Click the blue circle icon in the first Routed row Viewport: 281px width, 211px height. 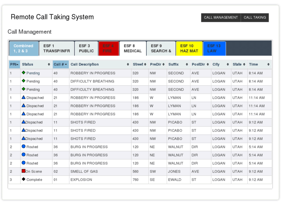[x=24, y=147]
